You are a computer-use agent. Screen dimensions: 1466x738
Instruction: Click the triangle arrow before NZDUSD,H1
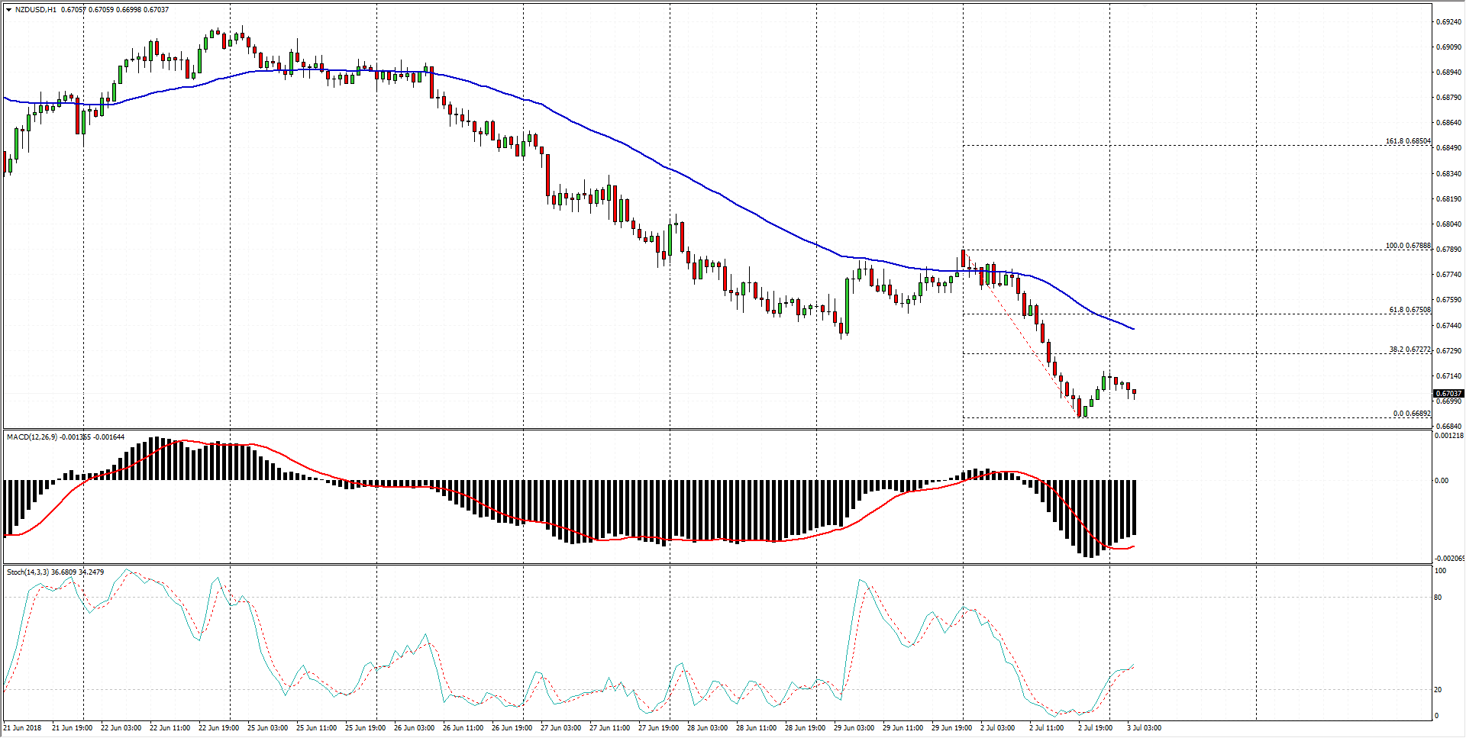tap(8, 10)
